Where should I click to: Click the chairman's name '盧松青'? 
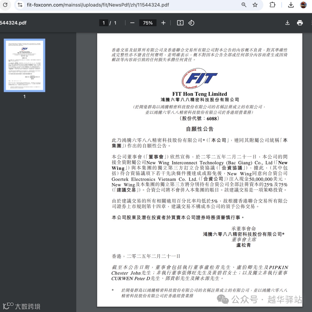pos(244,245)
